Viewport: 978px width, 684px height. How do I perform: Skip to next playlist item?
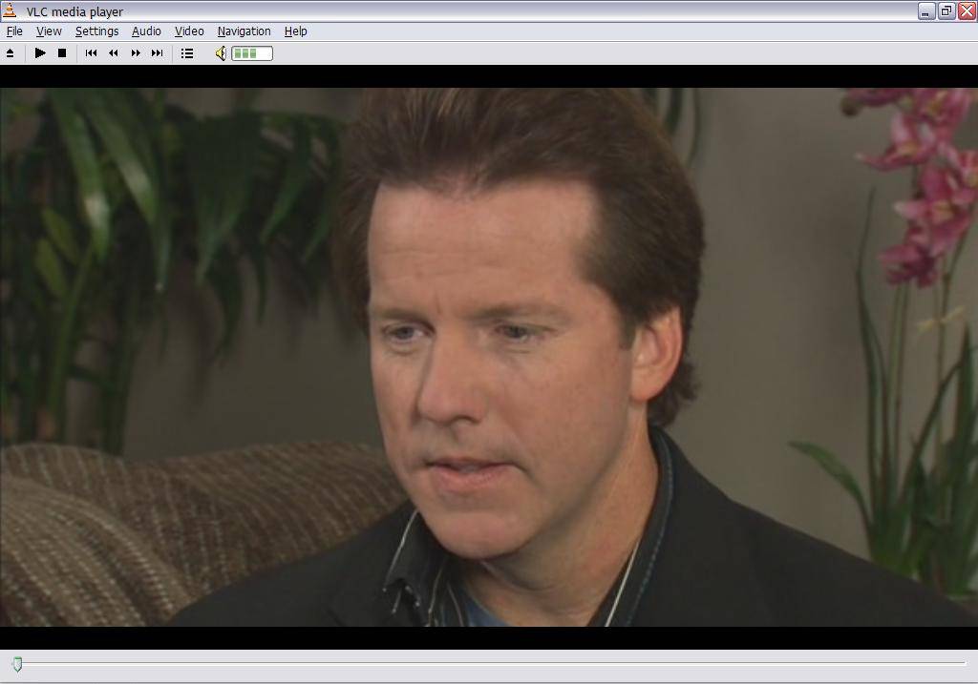[158, 53]
